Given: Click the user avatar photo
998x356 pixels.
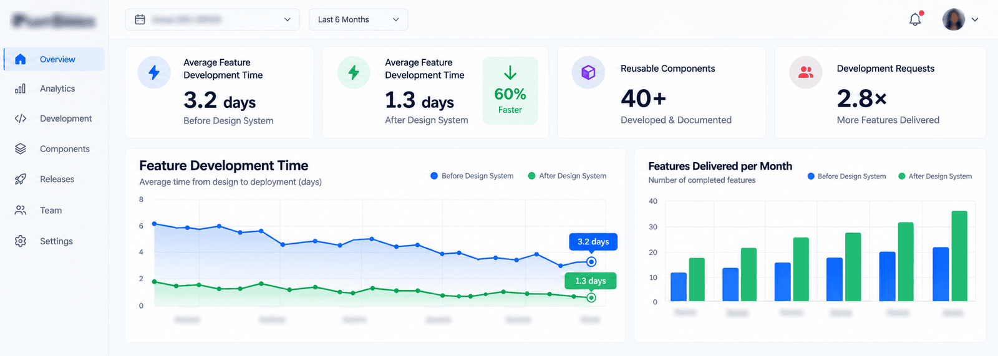Looking at the screenshot, I should tap(954, 19).
